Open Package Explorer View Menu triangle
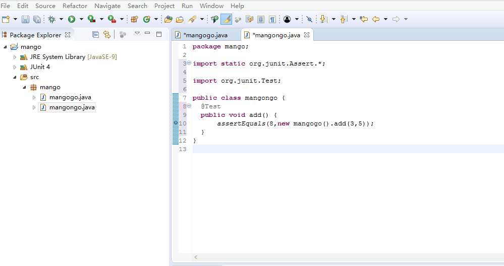Viewport: 504px width, 266px height. click(x=137, y=33)
